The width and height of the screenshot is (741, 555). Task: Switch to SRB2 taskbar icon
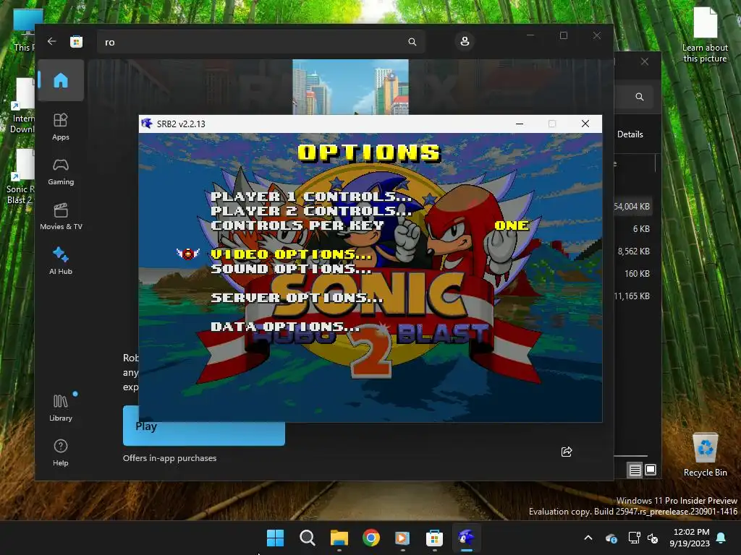[x=467, y=538]
